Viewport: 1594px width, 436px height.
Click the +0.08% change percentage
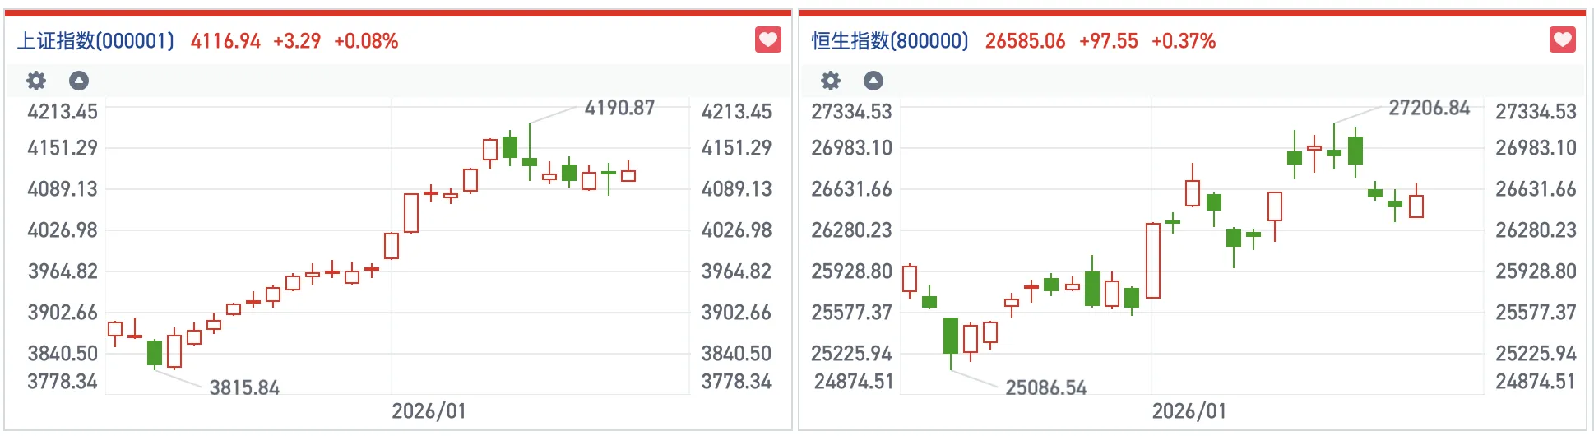point(366,41)
